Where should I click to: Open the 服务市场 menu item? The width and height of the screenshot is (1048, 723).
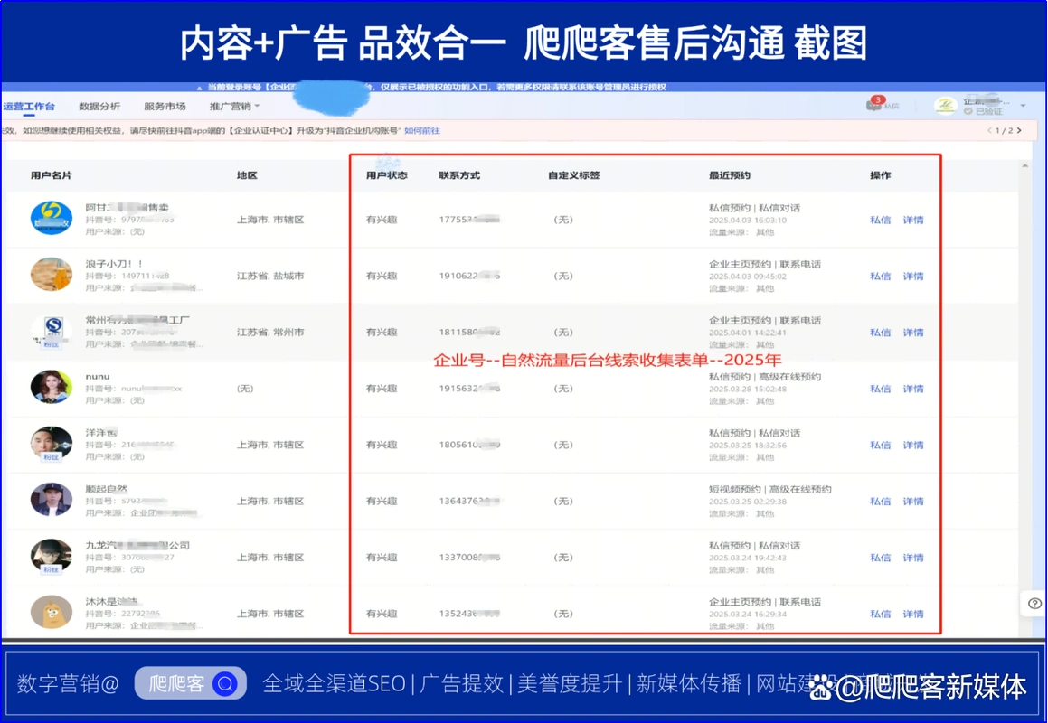(165, 106)
